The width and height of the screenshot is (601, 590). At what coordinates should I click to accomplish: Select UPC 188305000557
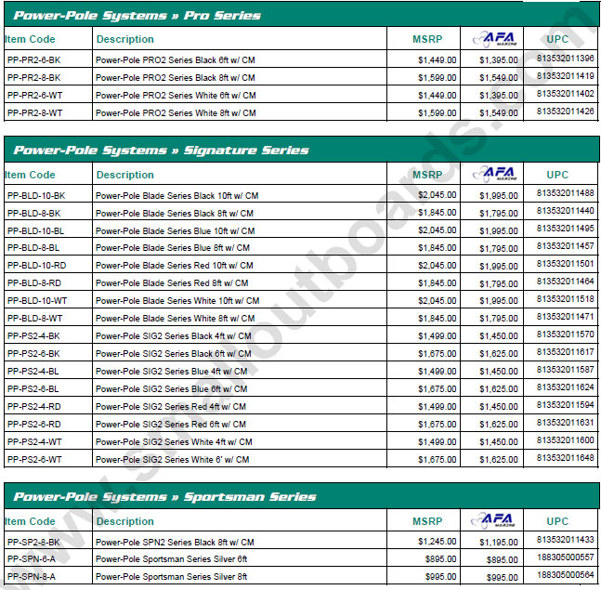[566, 557]
